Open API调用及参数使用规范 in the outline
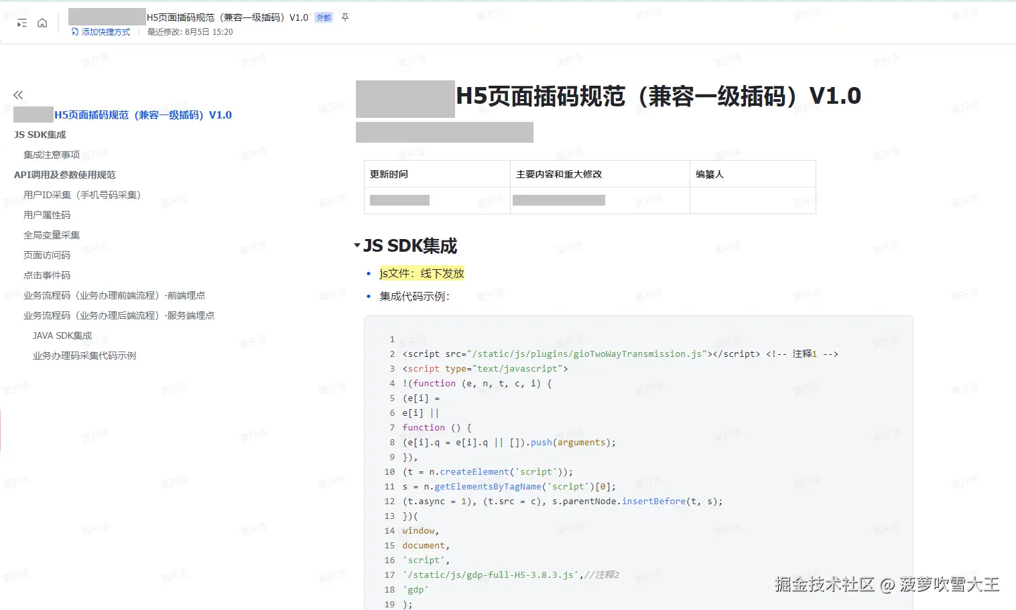Viewport: 1016px width, 610px height. pos(64,174)
